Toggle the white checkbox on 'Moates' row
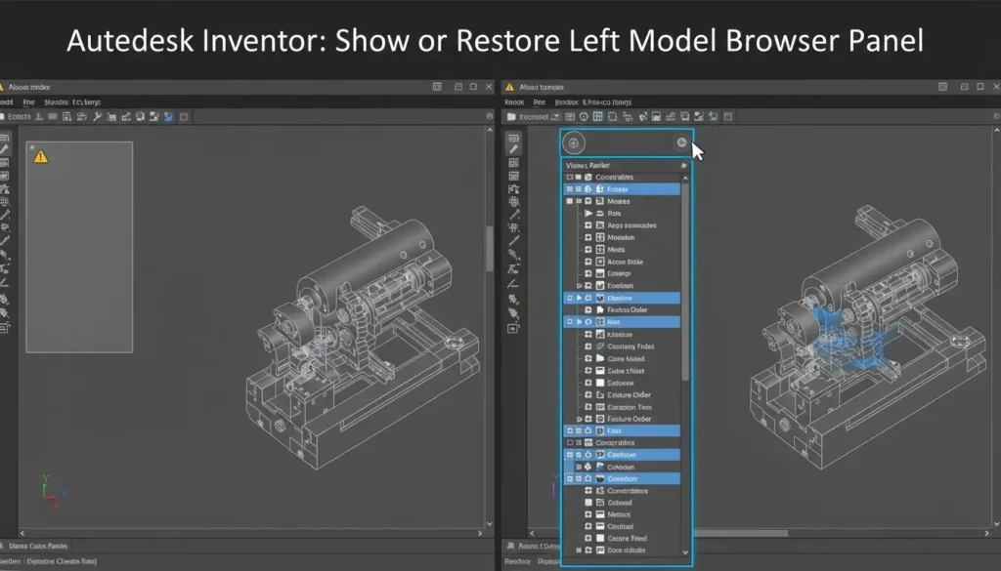This screenshot has height=571, width=1001. [570, 201]
